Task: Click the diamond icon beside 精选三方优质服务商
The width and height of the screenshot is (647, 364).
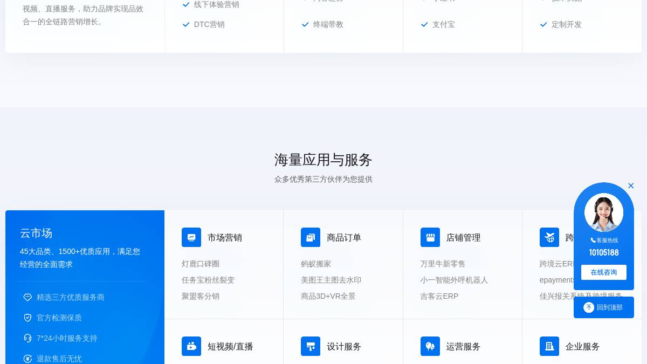Action: click(27, 297)
